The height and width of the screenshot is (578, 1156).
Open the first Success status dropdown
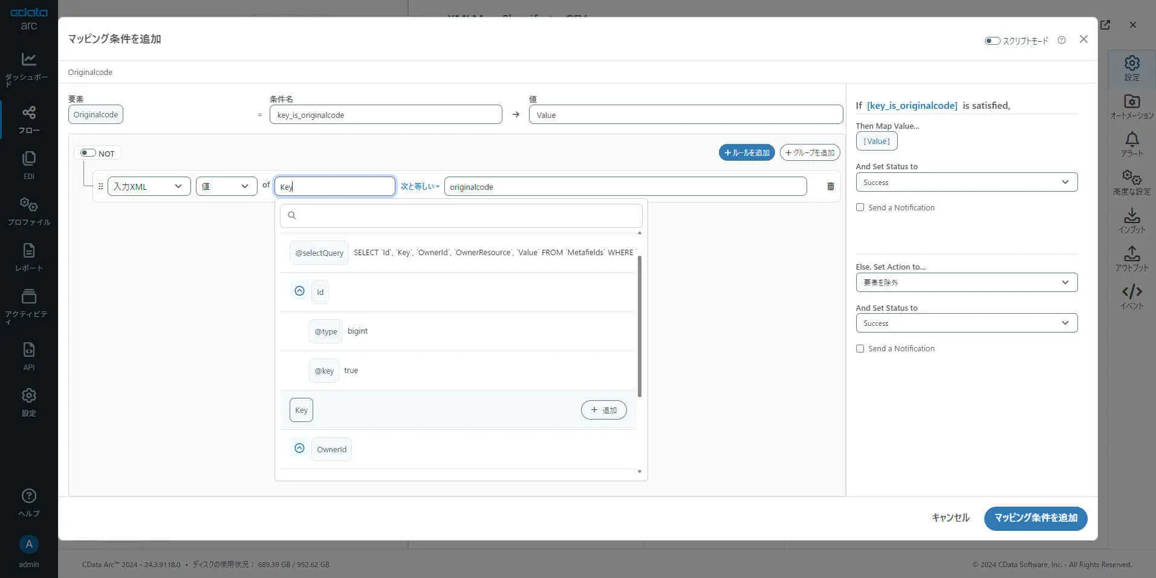tap(966, 182)
